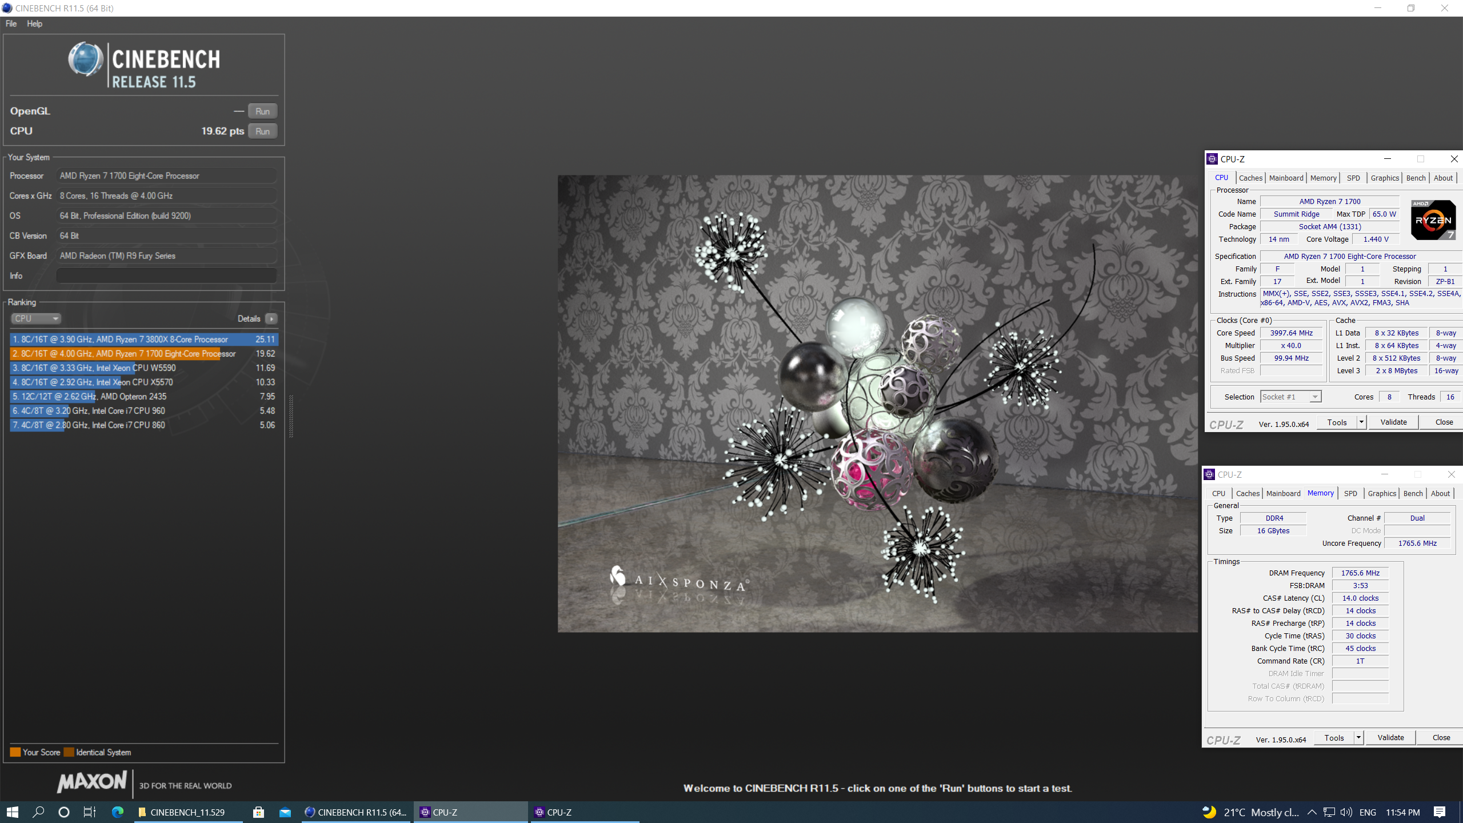Run the CPU benchmark test
1463x823 pixels.
point(262,131)
